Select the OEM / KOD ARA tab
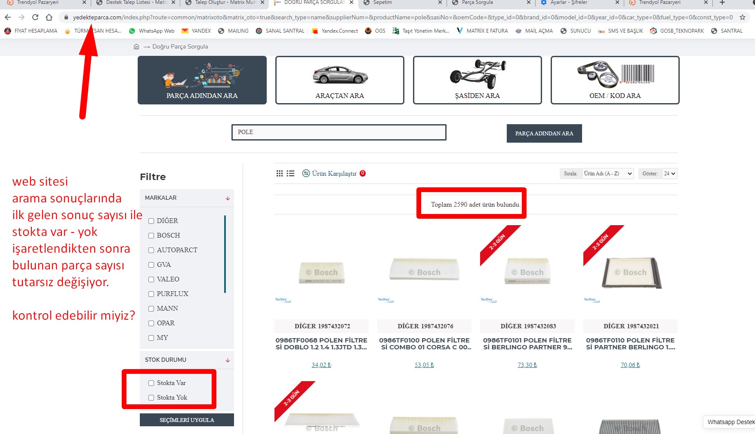 [615, 80]
